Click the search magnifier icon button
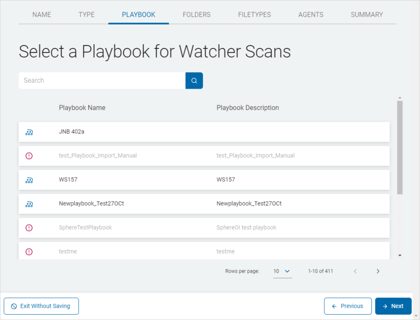Screen dimensions: 420x320 coord(194,81)
